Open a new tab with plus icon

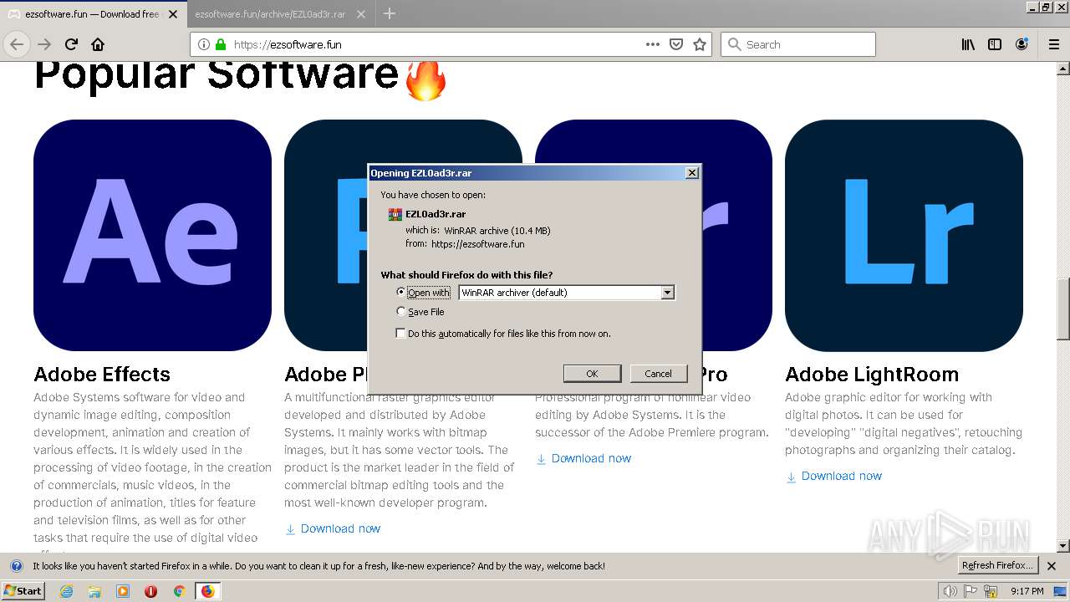click(390, 13)
